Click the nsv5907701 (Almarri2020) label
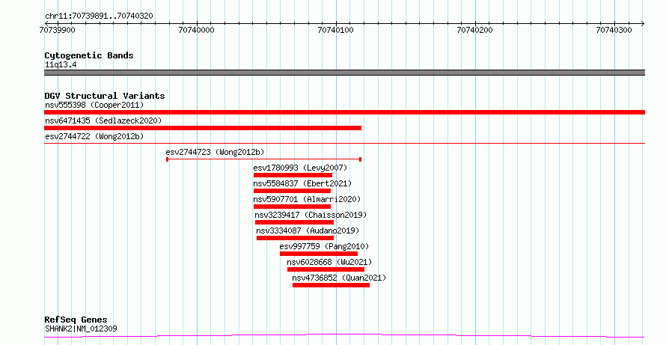666x345 pixels. click(307, 199)
